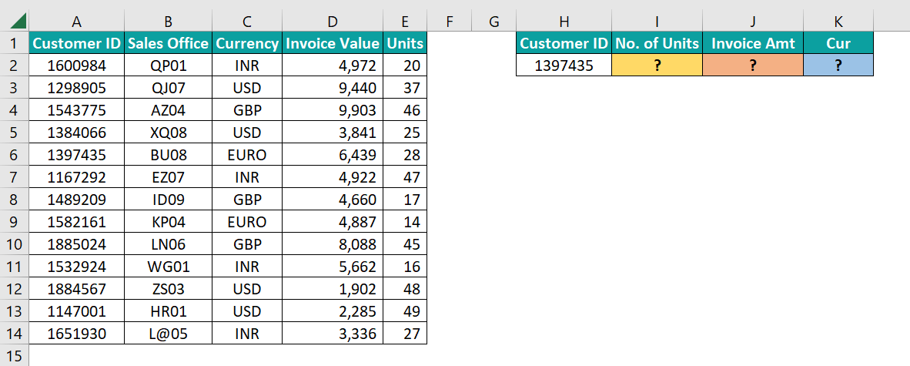Select cell containing 1885024
Screen dimensions: 910x366
pyautogui.click(x=76, y=244)
